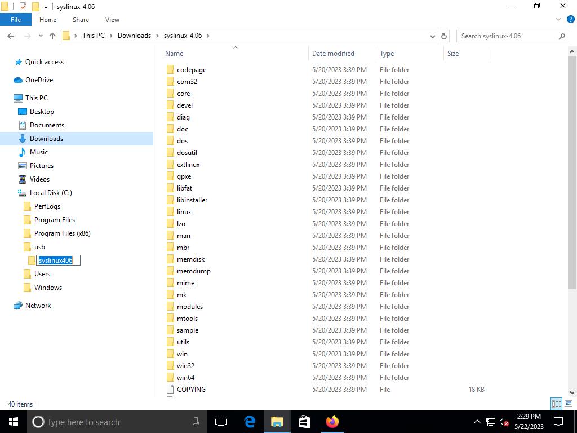Open Firefox from the taskbar

click(332, 422)
